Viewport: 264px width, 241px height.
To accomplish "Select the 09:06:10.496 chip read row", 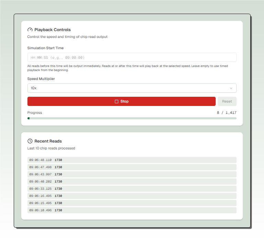I will click(x=132, y=210).
